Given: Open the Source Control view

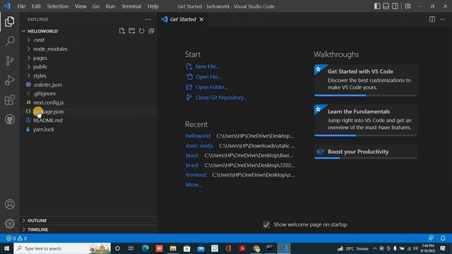Looking at the screenshot, I should [9, 61].
